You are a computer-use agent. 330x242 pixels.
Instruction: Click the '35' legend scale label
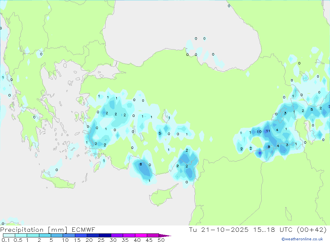pyautogui.click(x=125, y=240)
